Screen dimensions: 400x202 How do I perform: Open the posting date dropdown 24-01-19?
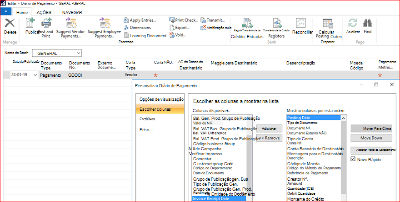(x=35, y=75)
